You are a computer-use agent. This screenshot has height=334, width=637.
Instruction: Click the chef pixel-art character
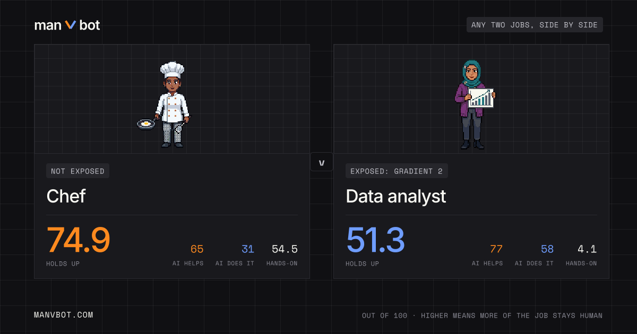pyautogui.click(x=163, y=104)
